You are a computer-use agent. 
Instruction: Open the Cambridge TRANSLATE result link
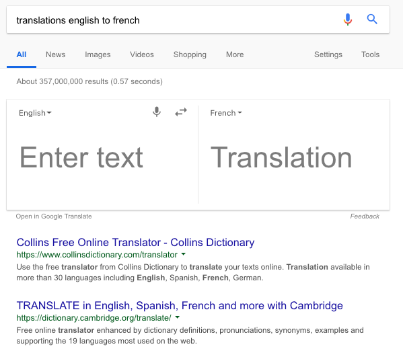pos(180,306)
